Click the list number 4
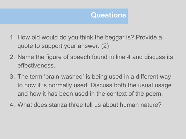Image resolution: width=186 pixels, height=139 pixels. [x=12, y=105]
